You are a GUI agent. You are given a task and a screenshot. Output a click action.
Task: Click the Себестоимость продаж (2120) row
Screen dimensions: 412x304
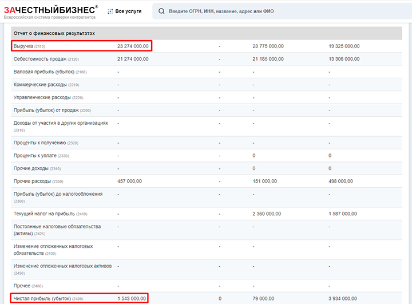[206, 59]
